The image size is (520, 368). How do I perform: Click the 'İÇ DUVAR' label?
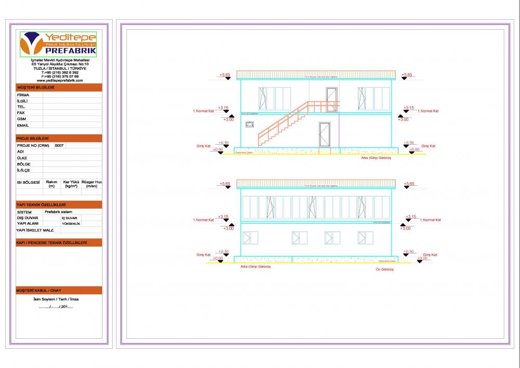[x=69, y=218]
